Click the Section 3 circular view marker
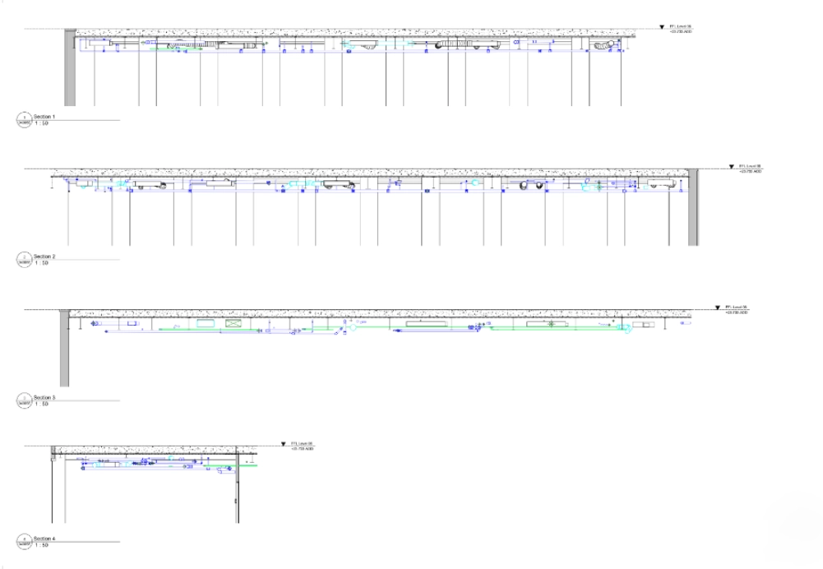 pyautogui.click(x=24, y=400)
